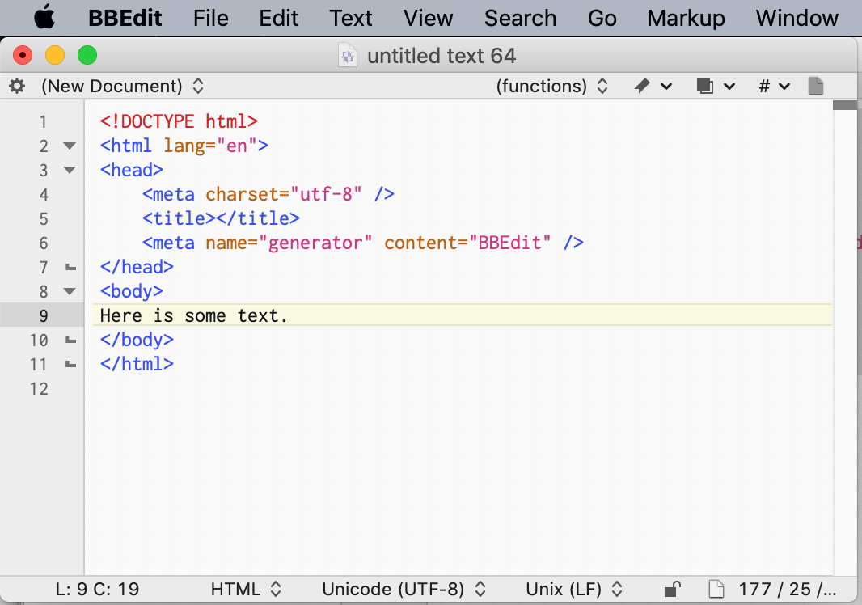The height and width of the screenshot is (605, 862).
Task: Toggle the file lock padlock
Action: coord(671,590)
